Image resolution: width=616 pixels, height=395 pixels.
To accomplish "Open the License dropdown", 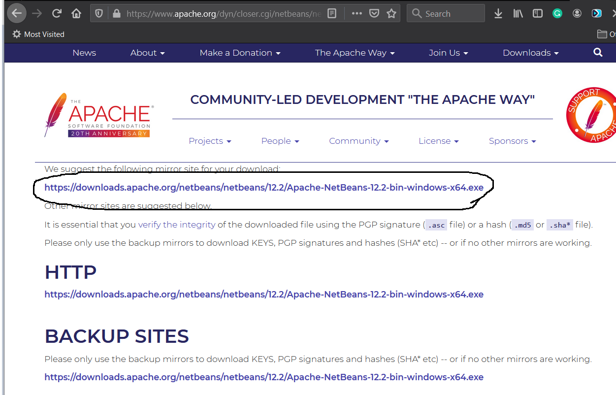I will 438,141.
